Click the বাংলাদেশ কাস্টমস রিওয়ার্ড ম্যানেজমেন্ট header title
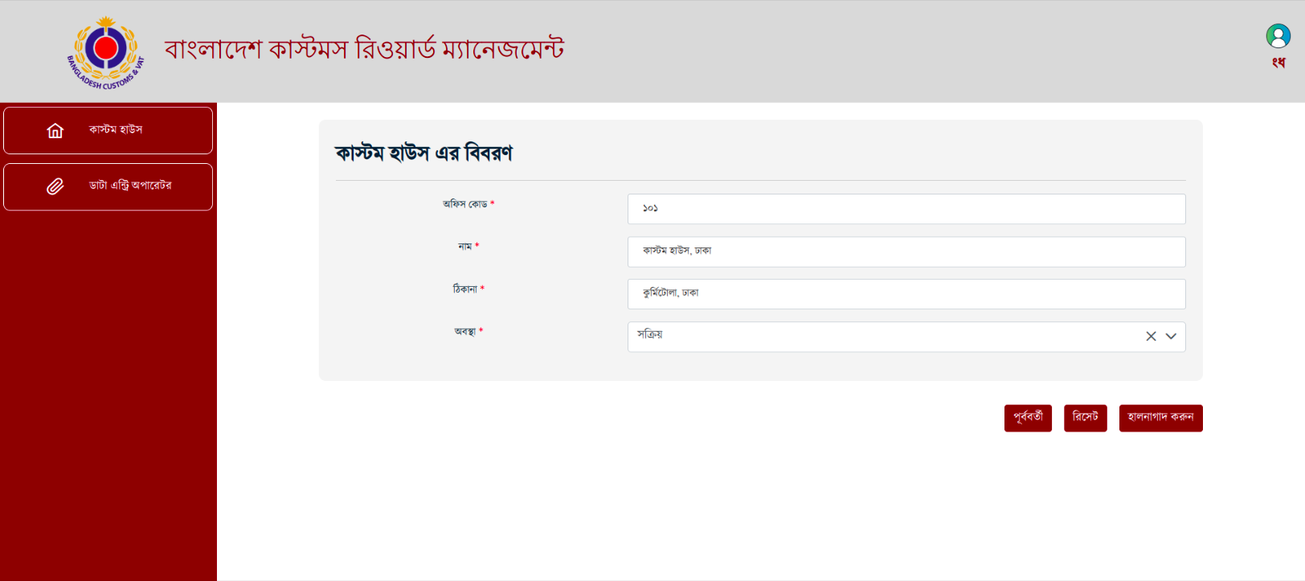1305x581 pixels. tap(364, 49)
